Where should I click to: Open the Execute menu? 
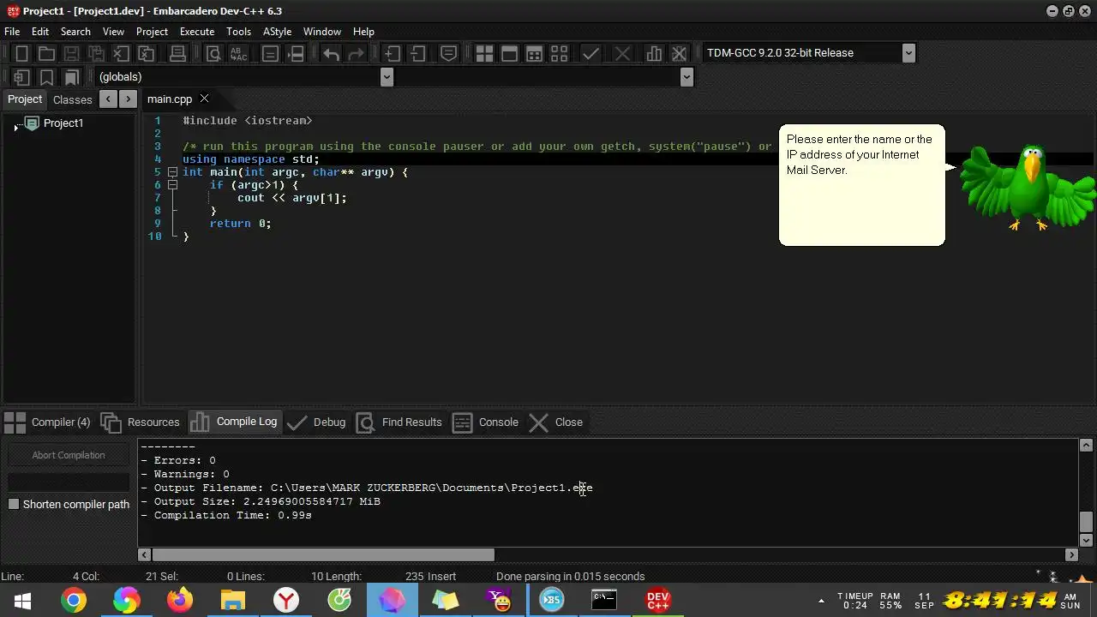[197, 32]
